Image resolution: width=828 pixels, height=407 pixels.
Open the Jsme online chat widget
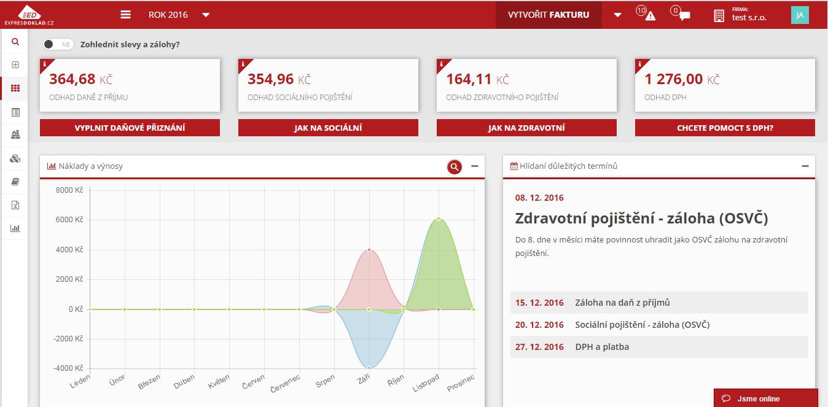(765, 398)
